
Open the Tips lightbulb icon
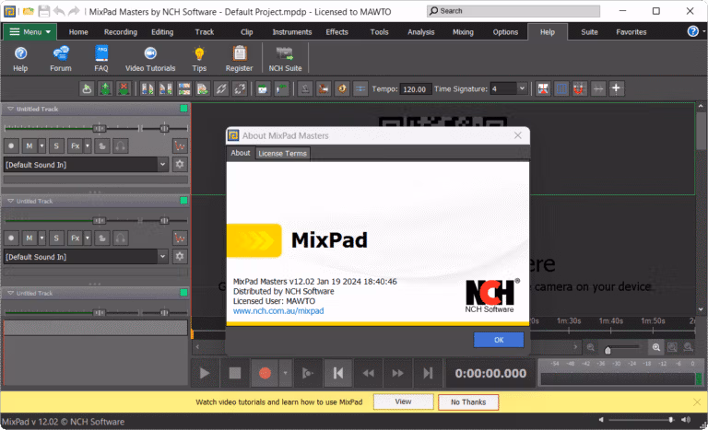pyautogui.click(x=199, y=59)
